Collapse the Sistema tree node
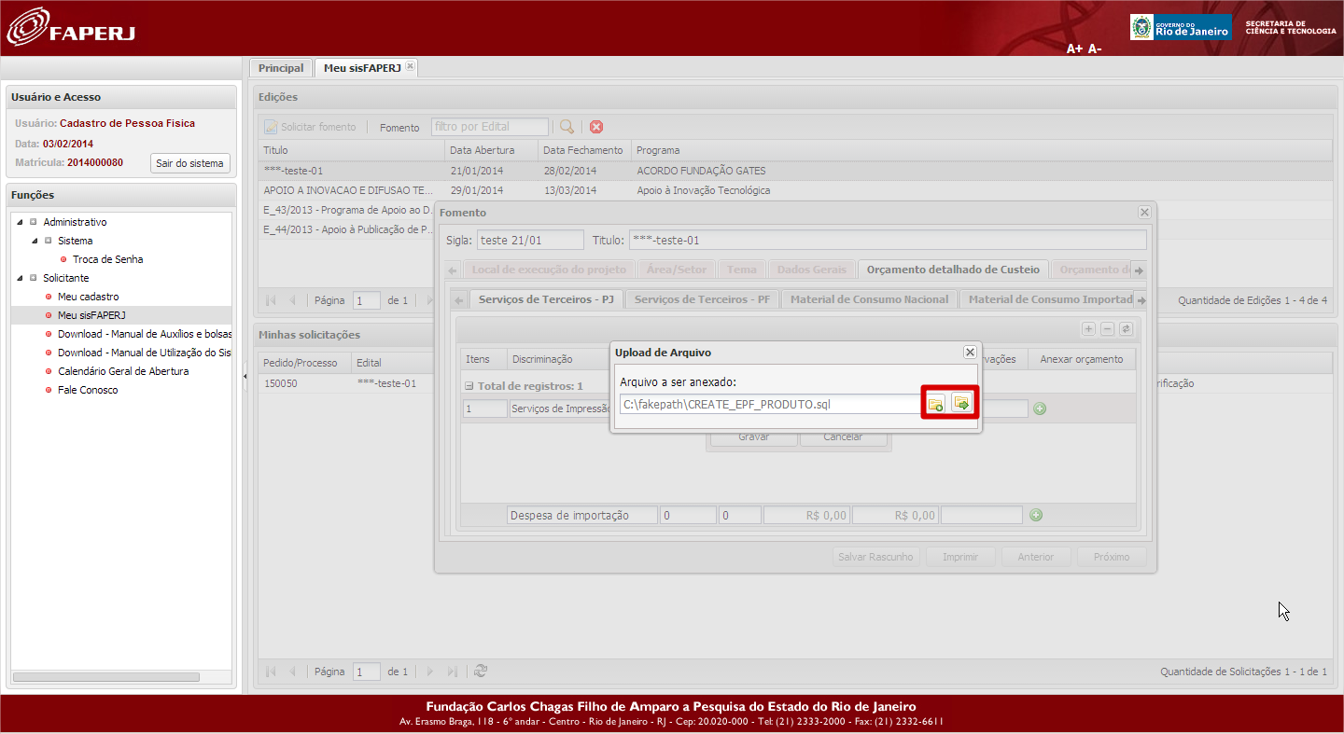Screen dimensions: 1344x734 (35, 241)
